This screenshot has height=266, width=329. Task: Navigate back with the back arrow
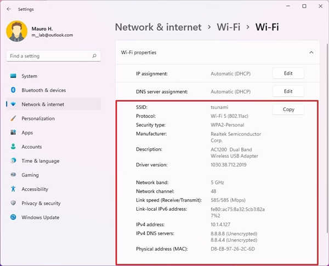pos(9,9)
